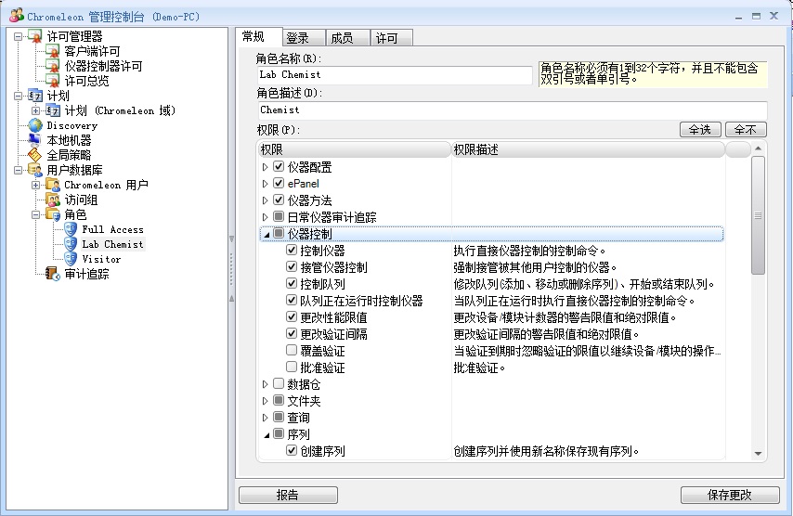
Task: Select the 更改验证间隔 row text
Action: [x=333, y=334]
